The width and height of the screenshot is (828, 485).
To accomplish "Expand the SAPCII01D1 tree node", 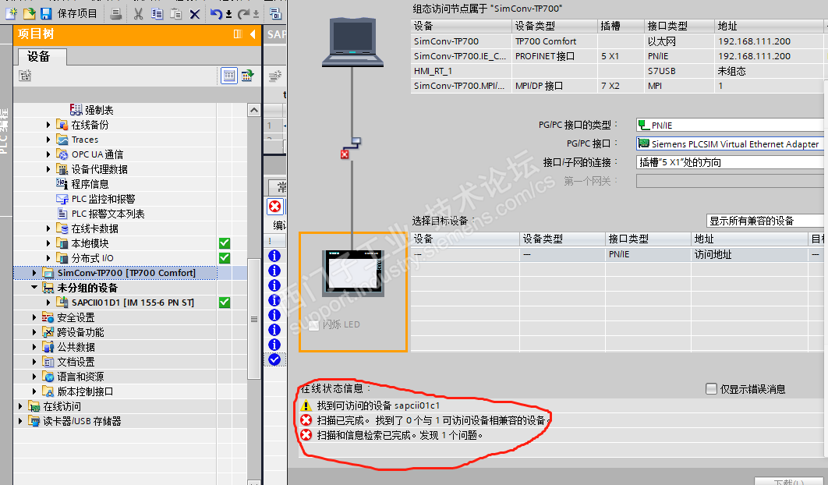I will point(48,303).
